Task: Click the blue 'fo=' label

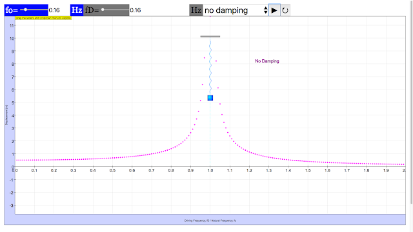Action: pos(12,10)
